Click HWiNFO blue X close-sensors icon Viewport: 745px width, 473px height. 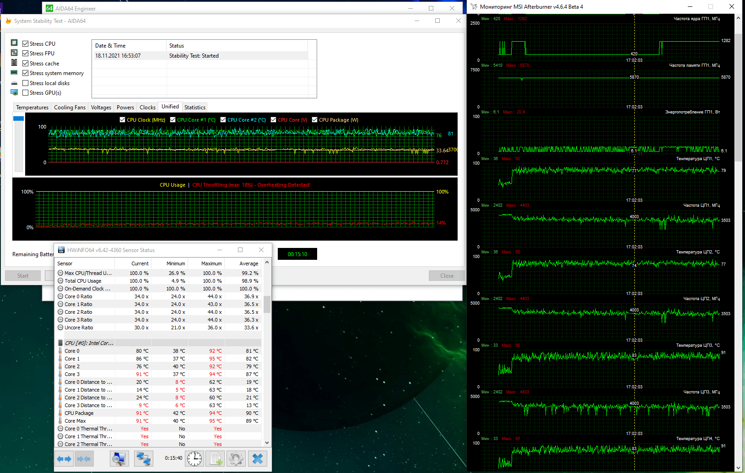tap(258, 458)
